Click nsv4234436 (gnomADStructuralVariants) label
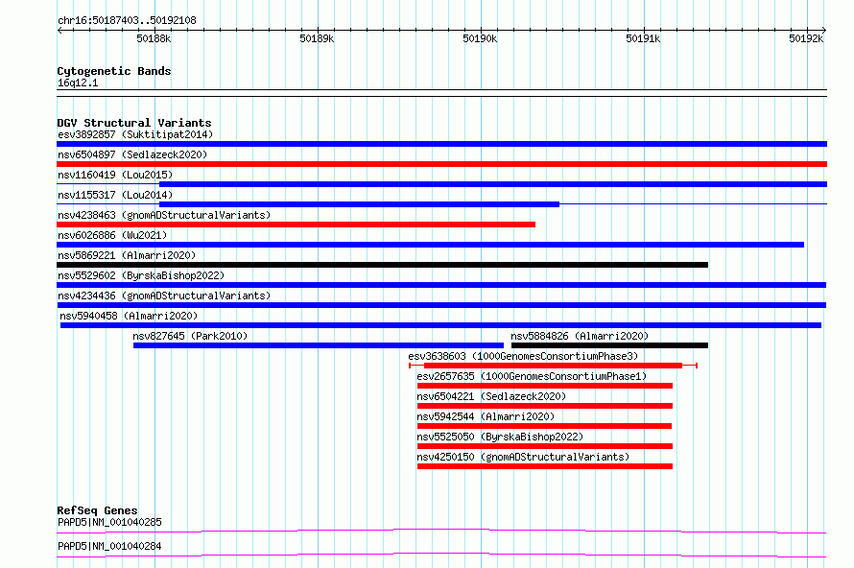 point(164,296)
